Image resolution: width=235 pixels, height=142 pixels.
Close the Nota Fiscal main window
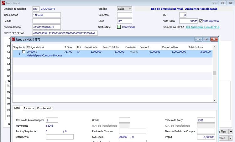point(230,3)
